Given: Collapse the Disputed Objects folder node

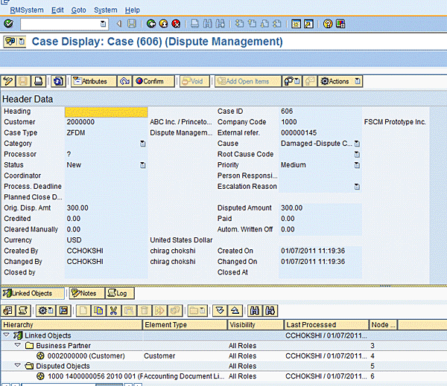Looking at the screenshot, I should click(17, 366).
